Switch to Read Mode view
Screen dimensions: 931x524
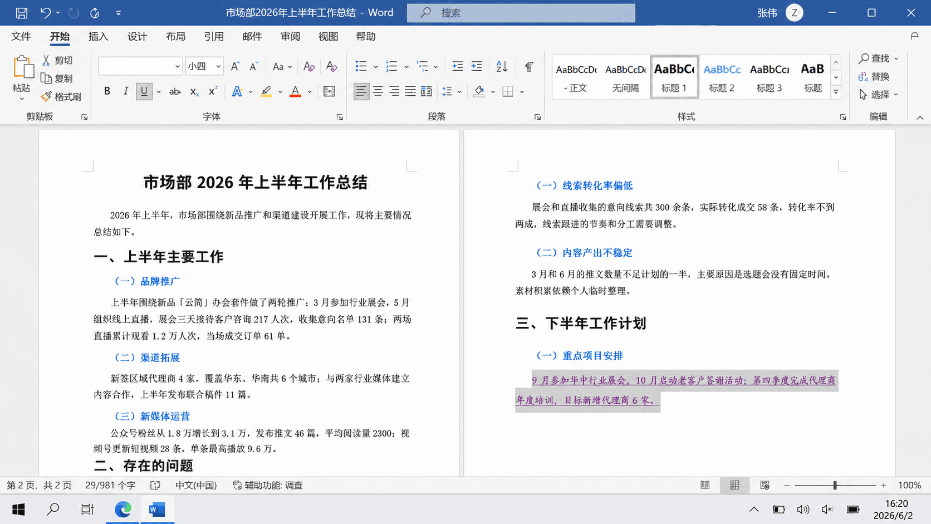coord(705,485)
